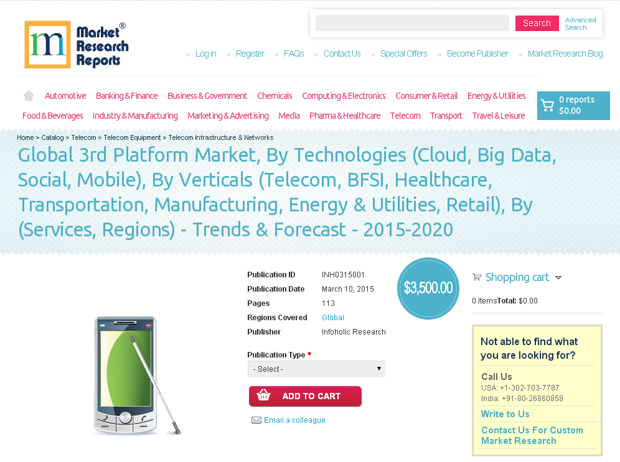The image size is (620, 462).
Task: Click the $3,500.00 price badge
Action: pos(428,288)
